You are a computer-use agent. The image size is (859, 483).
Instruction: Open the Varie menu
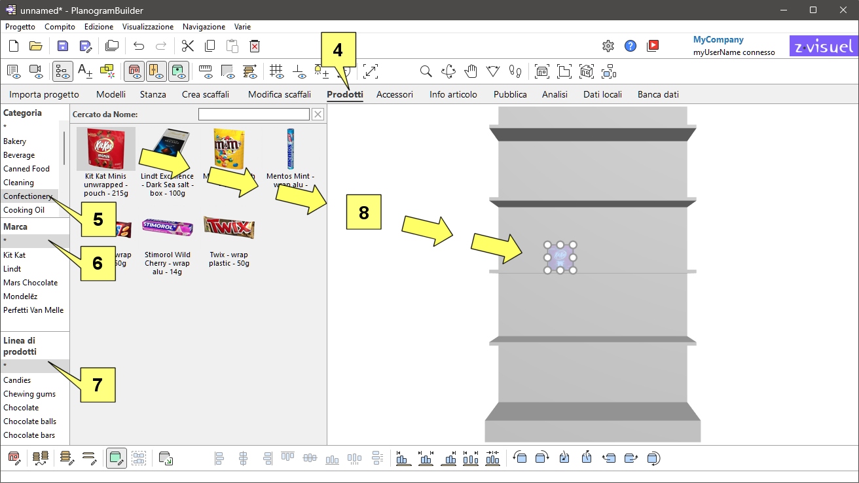[242, 27]
